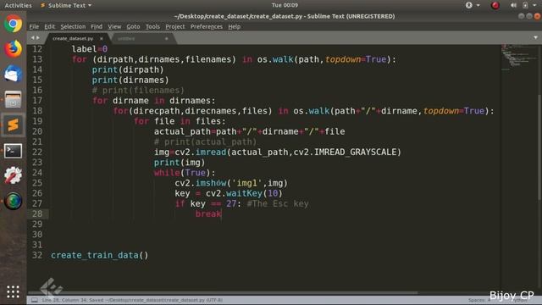The image size is (542, 305).
Task: Open the system menu arrow in top bar
Action: [534, 5]
